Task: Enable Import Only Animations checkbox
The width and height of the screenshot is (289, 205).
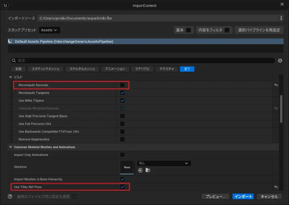Action: tap(122, 155)
